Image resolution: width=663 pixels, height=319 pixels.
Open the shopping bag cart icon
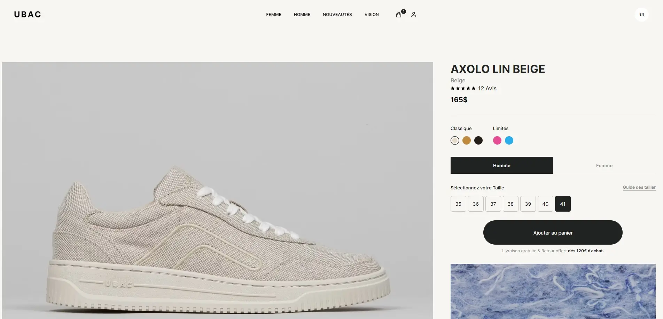(399, 15)
